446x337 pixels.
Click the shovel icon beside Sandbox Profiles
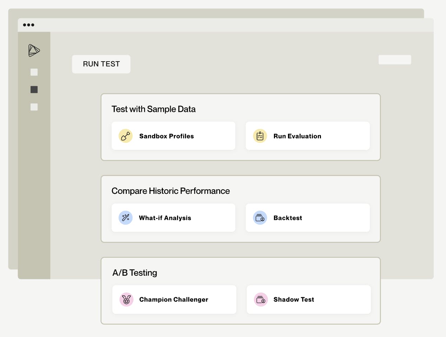(x=126, y=136)
